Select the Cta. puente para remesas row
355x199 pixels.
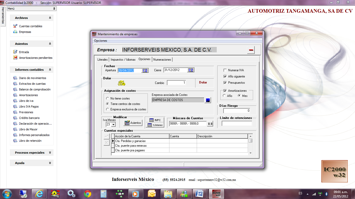180,146
